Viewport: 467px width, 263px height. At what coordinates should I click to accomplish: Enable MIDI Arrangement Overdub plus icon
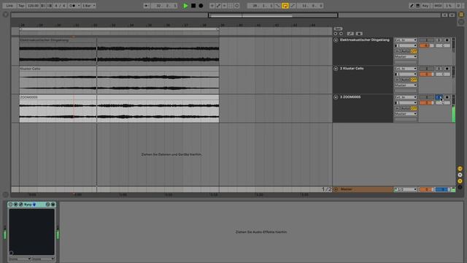[212, 6]
